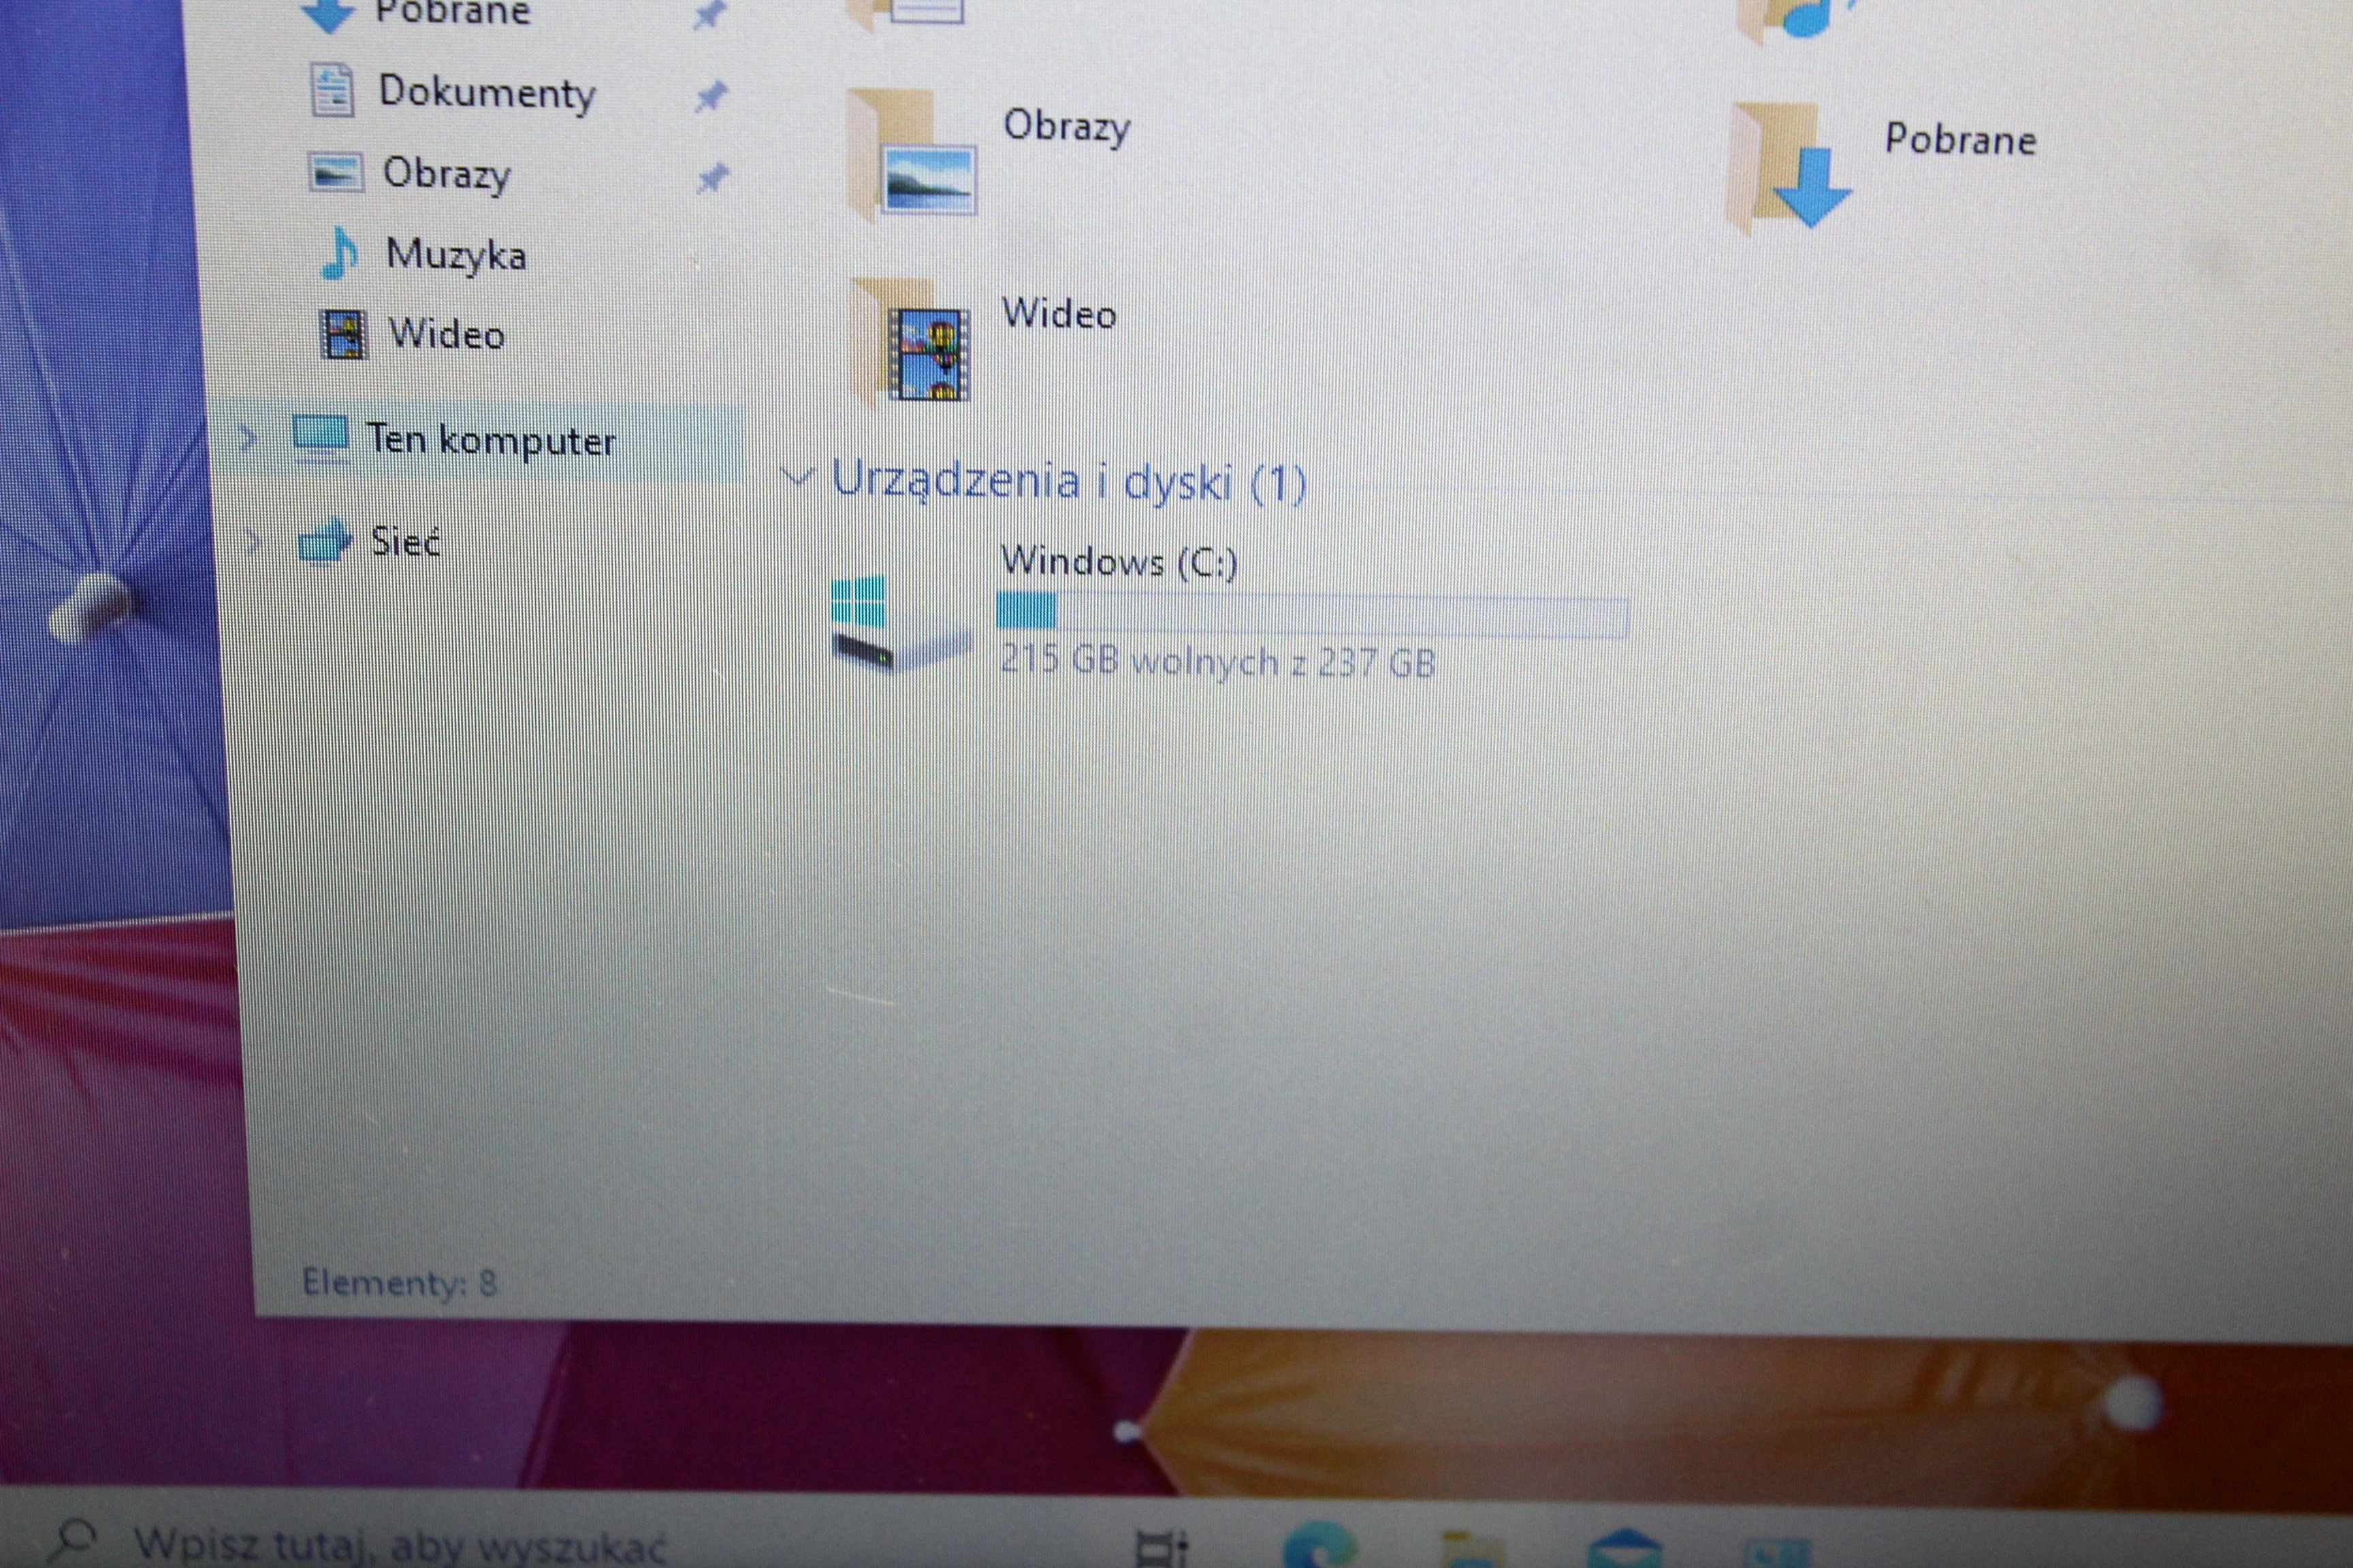Open Sieć in the navigation tree
Viewport: 2353px width, 1568px height.
[405, 542]
